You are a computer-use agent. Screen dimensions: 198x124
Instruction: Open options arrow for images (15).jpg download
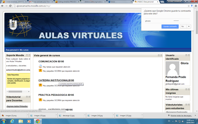pos(56,115)
